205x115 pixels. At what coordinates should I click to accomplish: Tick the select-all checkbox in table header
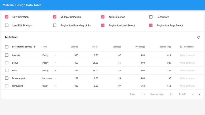pos(7,47)
